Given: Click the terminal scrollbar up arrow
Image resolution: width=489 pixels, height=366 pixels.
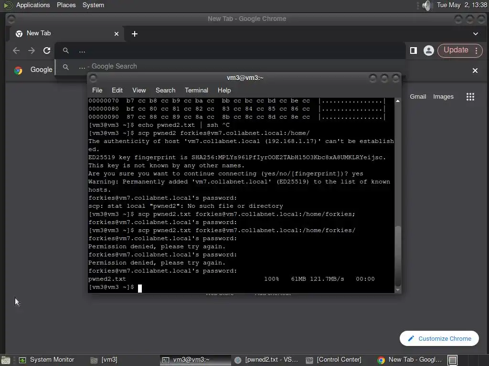Looking at the screenshot, I should [398, 101].
